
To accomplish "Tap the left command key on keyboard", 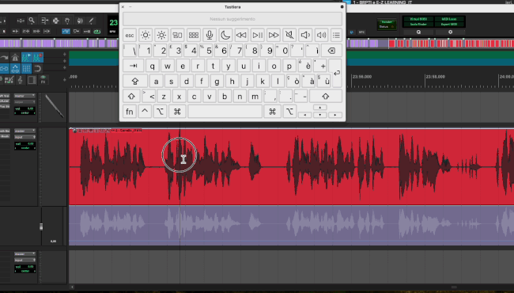I will pyautogui.click(x=177, y=112).
